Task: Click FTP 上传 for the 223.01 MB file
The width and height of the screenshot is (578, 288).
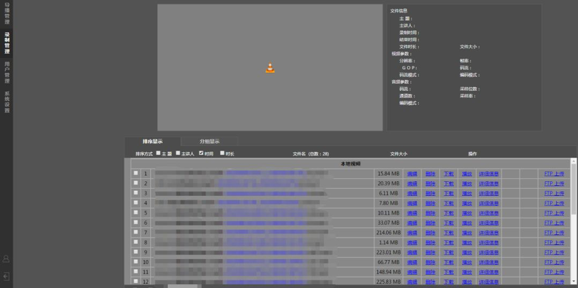Action: click(554, 252)
